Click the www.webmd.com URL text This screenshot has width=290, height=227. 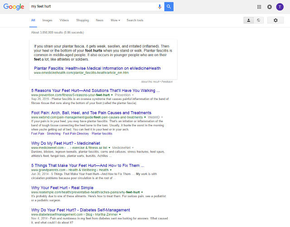(87, 118)
